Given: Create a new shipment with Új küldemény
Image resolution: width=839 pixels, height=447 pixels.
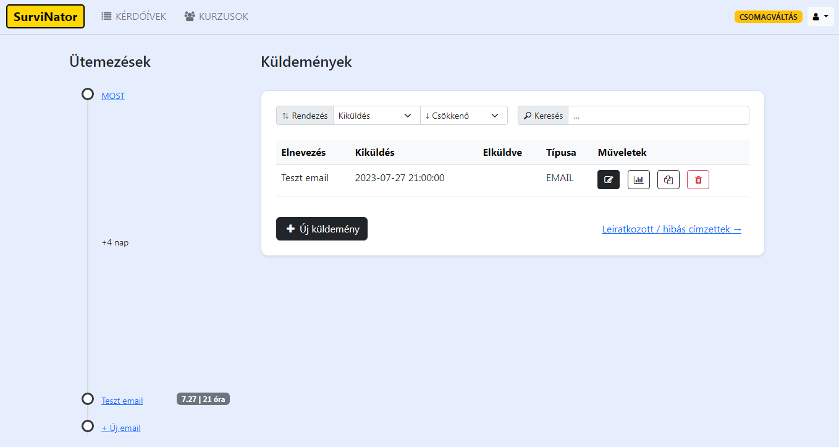Looking at the screenshot, I should pos(322,229).
